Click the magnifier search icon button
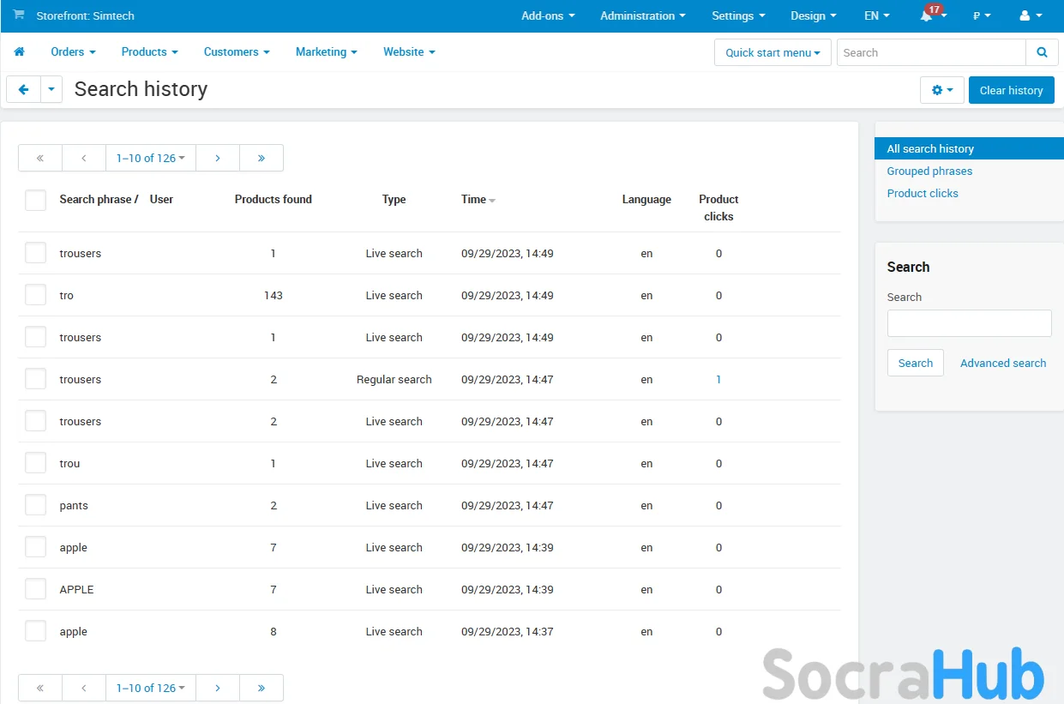This screenshot has width=1064, height=704. coord(1042,52)
